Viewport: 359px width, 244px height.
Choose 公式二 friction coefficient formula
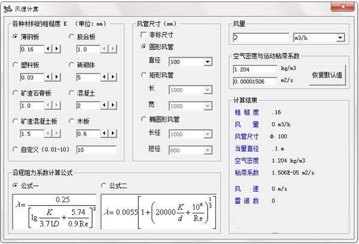pyautogui.click(x=104, y=185)
